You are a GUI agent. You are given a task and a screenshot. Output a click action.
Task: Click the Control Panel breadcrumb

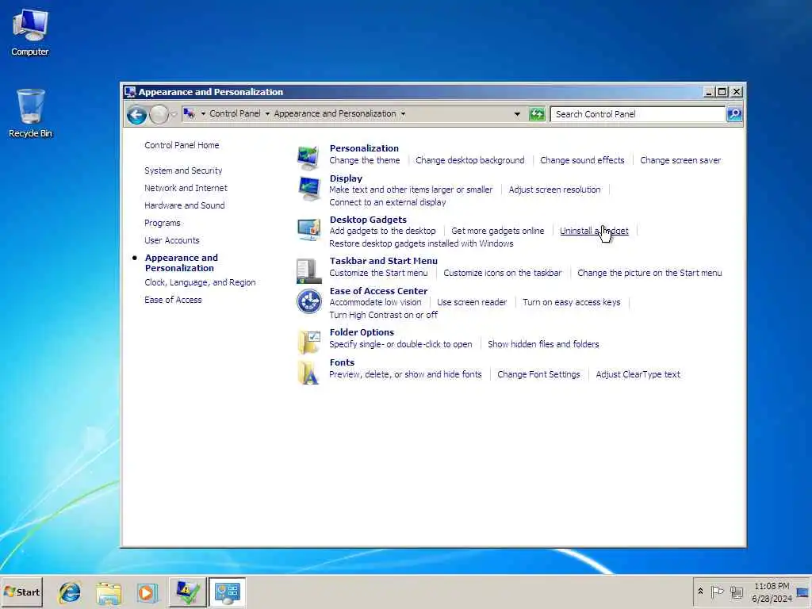[235, 113]
